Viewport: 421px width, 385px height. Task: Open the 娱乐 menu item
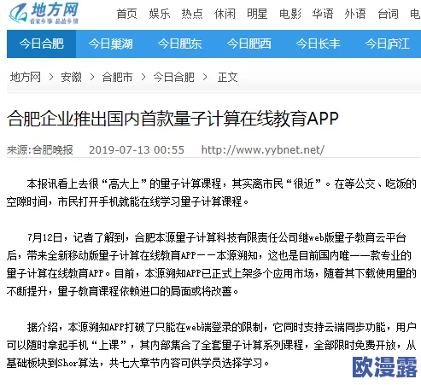pos(160,14)
